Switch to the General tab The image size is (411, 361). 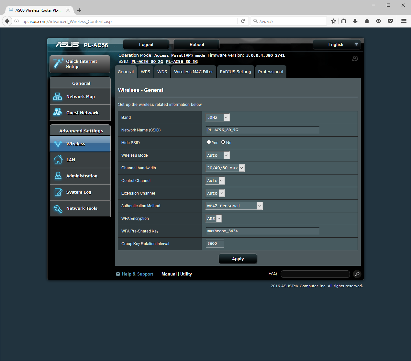(126, 72)
